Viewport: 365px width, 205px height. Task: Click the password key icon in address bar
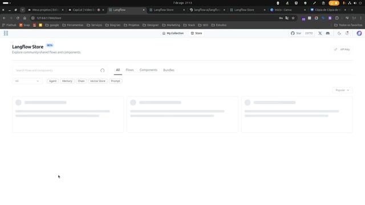click(281, 18)
